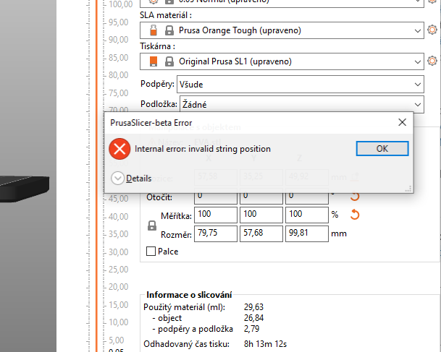Click the Měřítka X field showing 100
Screen dimensions: 441x352
(x=216, y=215)
